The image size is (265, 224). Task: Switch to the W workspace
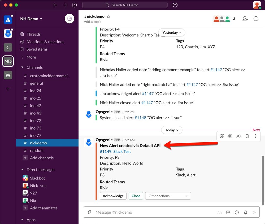(8, 75)
